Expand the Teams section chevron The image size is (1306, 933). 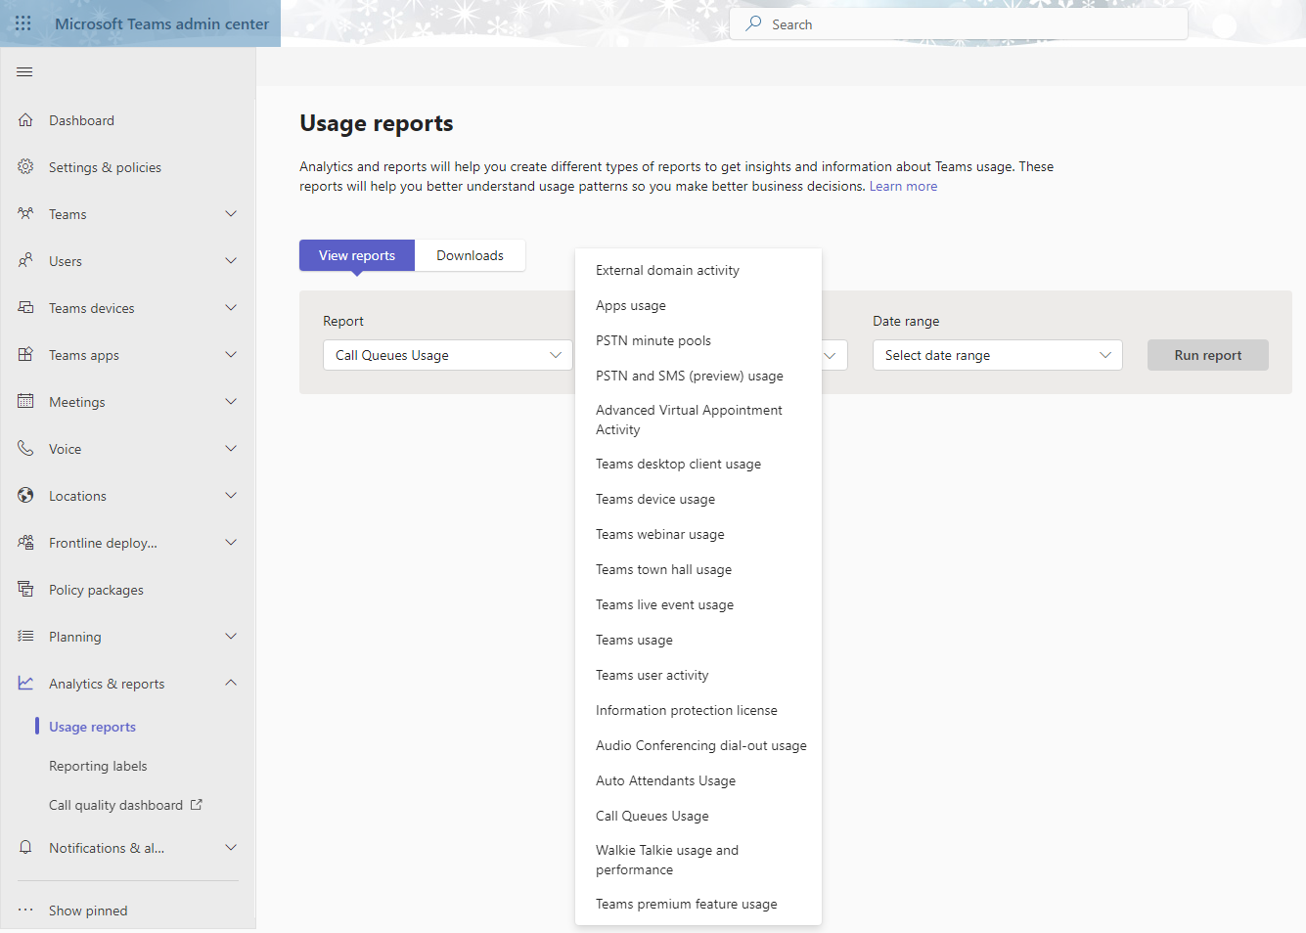(231, 214)
